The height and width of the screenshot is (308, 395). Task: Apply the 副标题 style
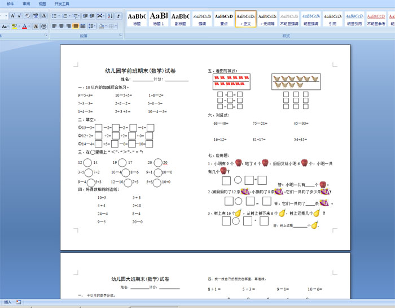coord(180,19)
